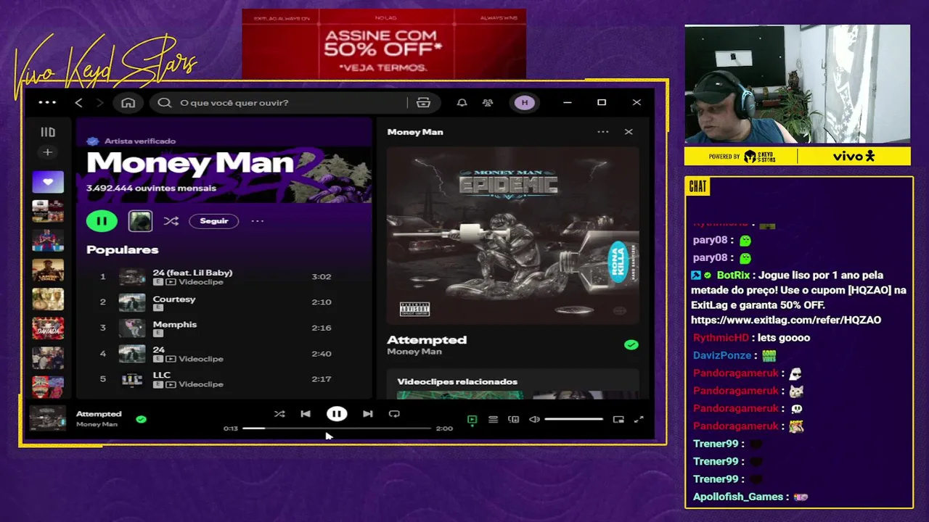Click 'Money Man' title in Now Playing header
The width and height of the screenshot is (929, 522).
pyautogui.click(x=415, y=132)
